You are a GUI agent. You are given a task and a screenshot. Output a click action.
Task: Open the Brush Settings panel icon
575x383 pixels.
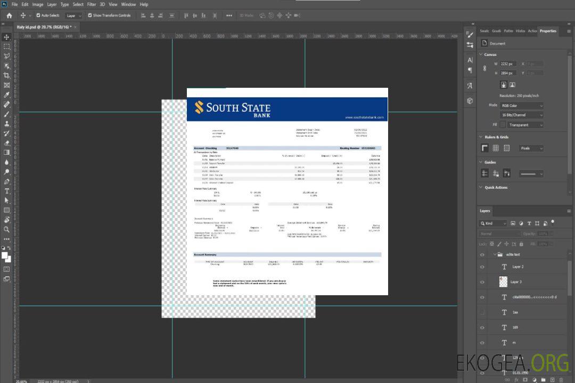click(470, 35)
